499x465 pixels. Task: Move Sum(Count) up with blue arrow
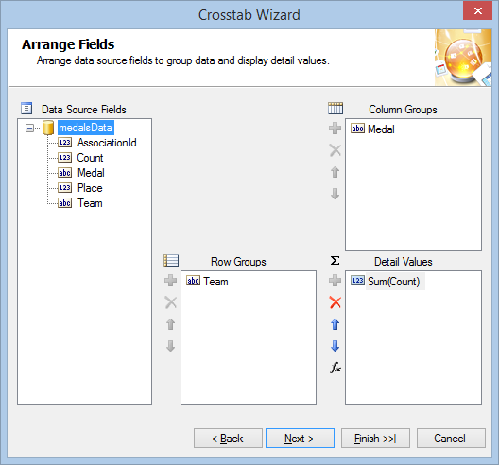coord(336,324)
